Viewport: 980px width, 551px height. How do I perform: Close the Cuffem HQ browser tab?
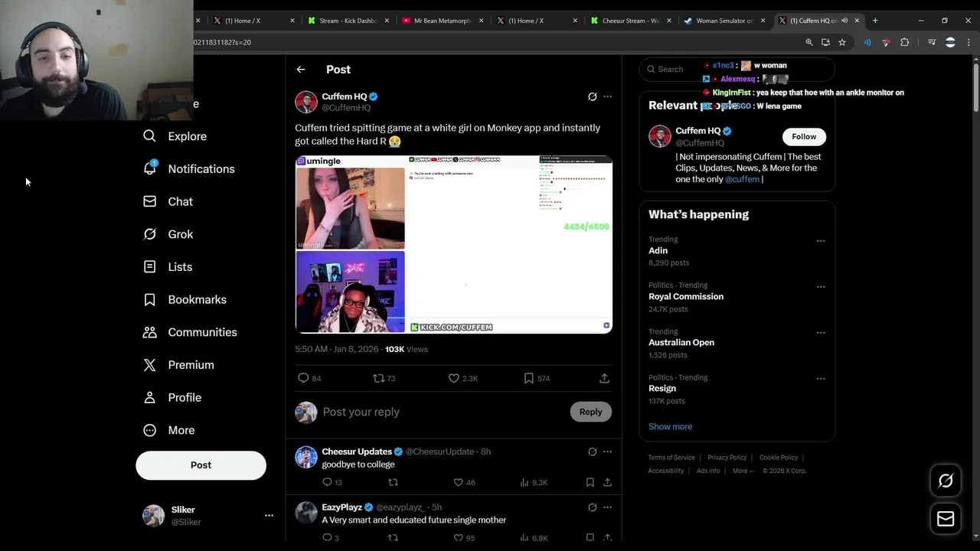click(x=857, y=21)
